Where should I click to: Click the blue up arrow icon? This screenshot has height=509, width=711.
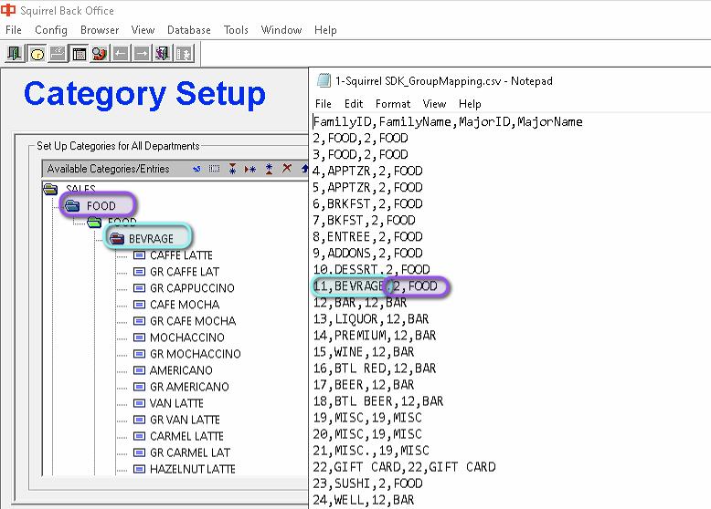[304, 169]
